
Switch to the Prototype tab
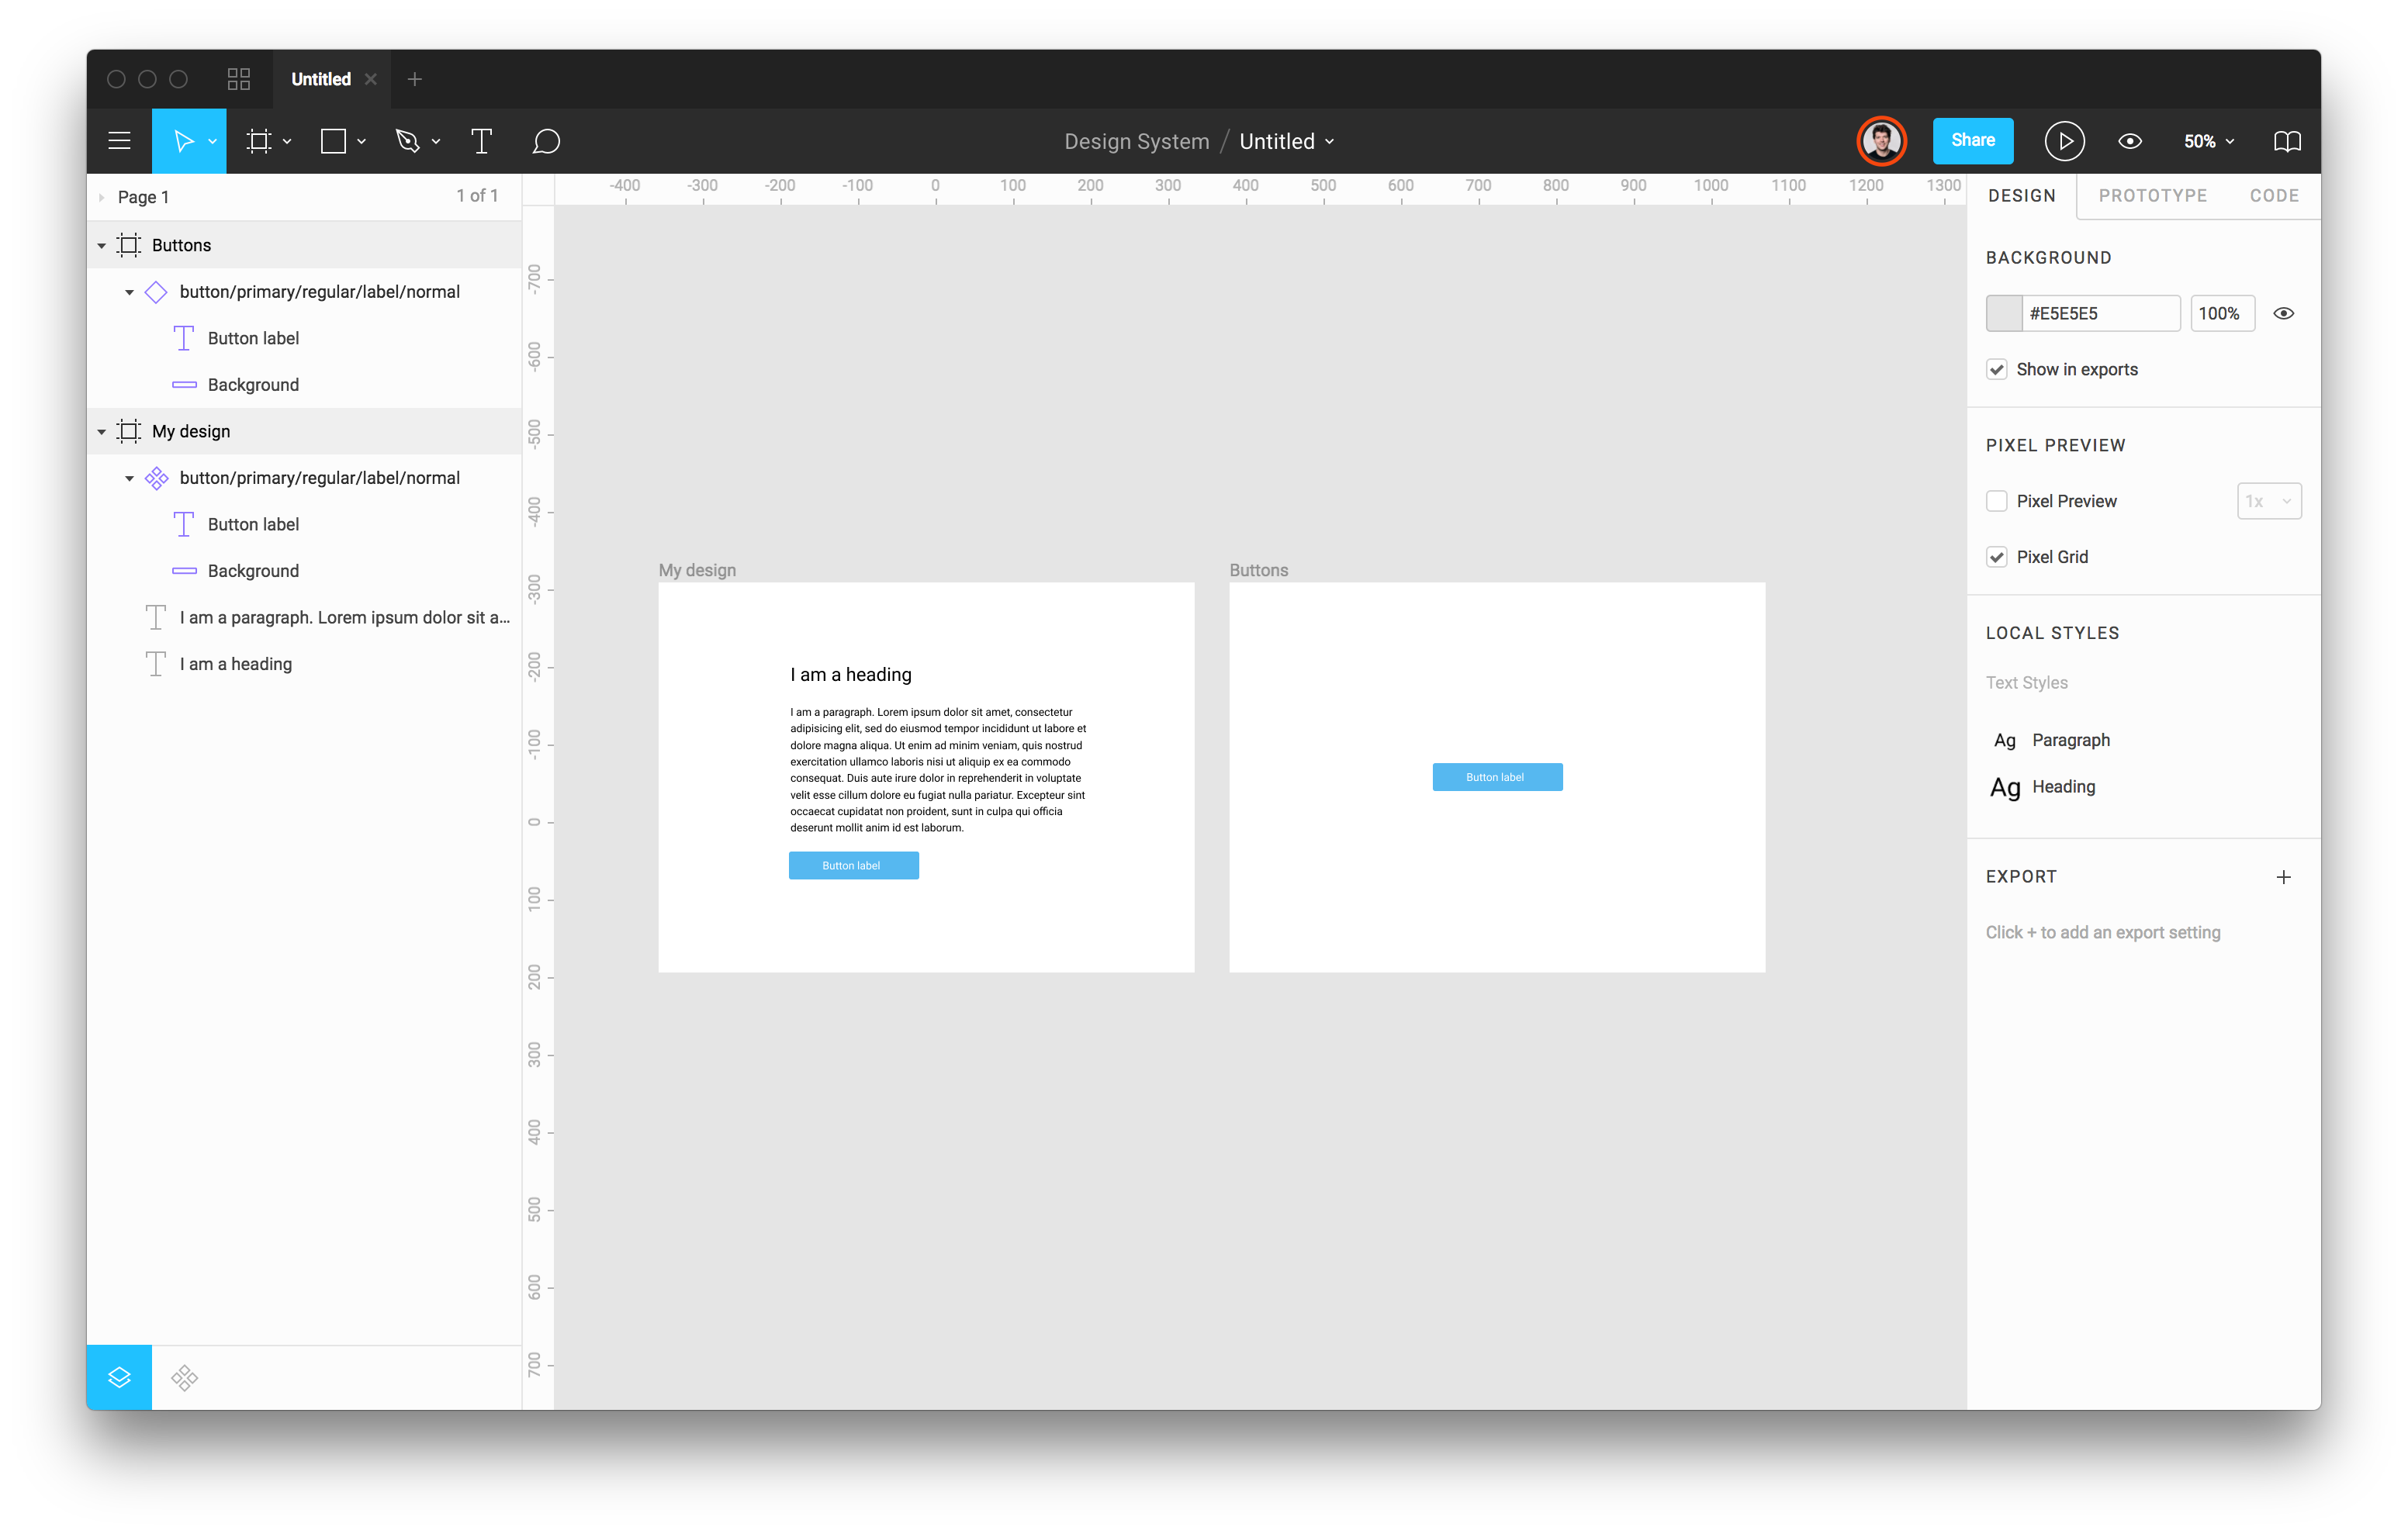coord(2153,196)
